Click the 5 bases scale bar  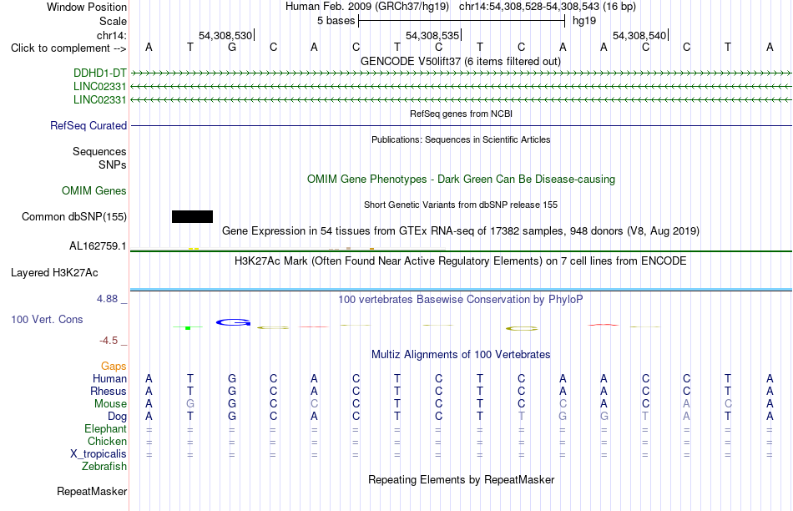click(462, 21)
